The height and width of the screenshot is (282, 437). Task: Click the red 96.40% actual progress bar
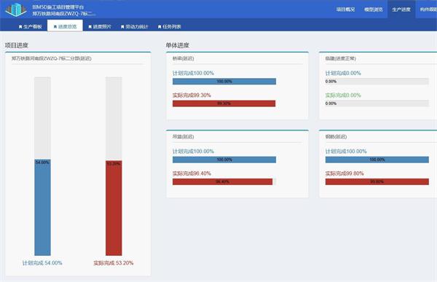coord(222,182)
